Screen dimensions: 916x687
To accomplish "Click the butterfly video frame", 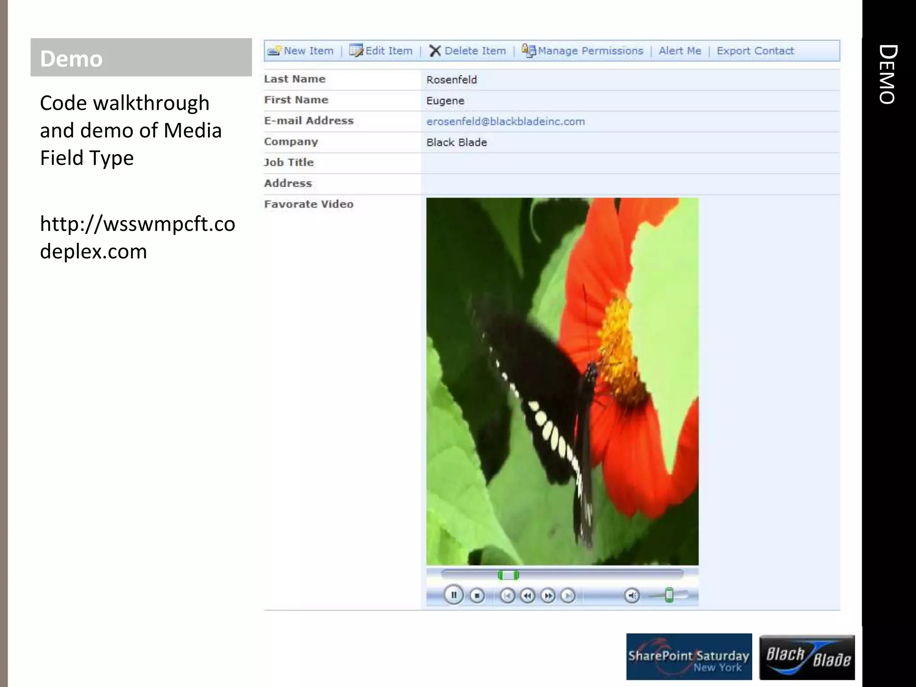I will click(562, 381).
